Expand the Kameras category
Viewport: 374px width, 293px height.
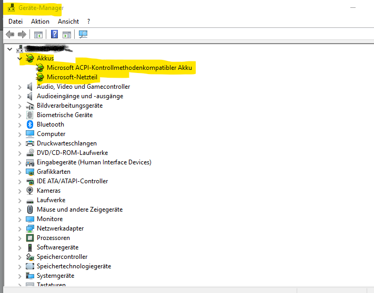[x=20, y=191]
